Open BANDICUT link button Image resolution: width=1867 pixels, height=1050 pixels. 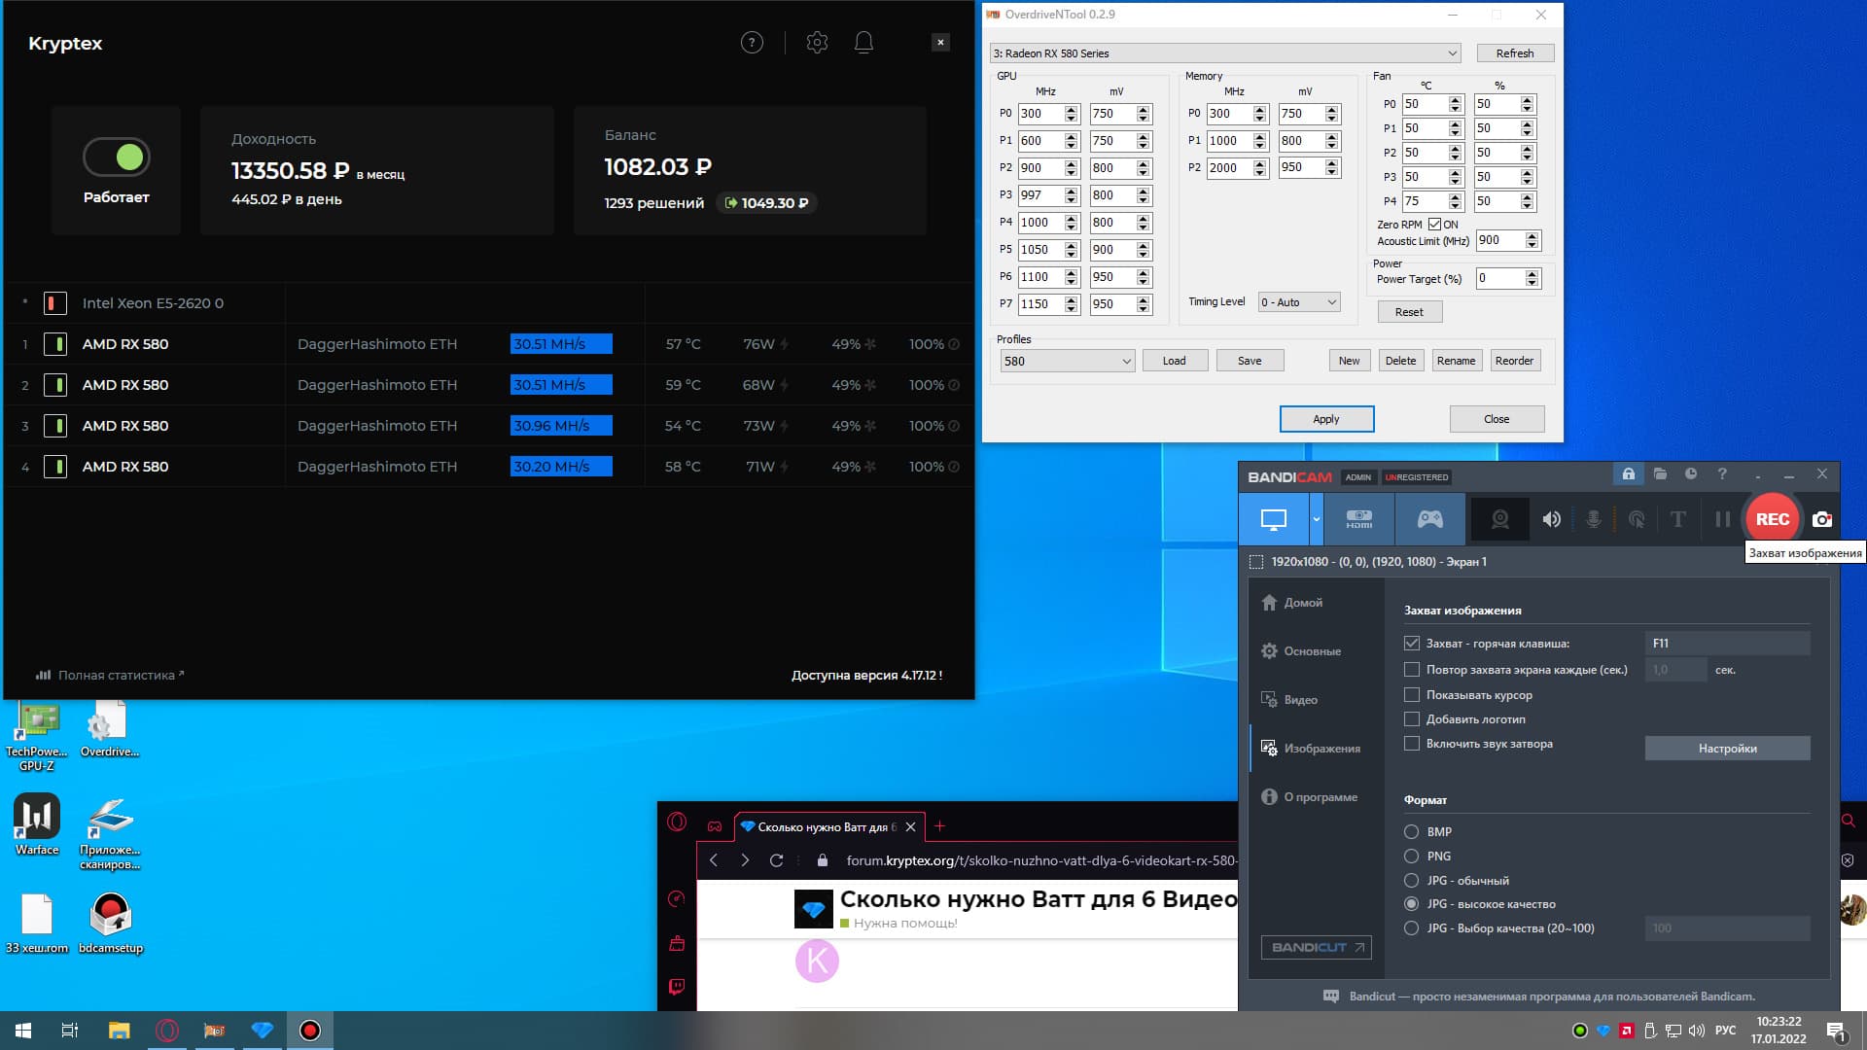pyautogui.click(x=1317, y=948)
